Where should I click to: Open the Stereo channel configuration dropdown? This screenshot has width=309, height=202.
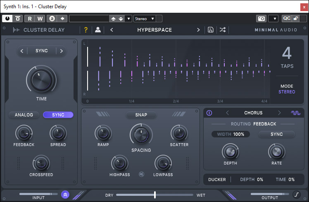pos(144,19)
